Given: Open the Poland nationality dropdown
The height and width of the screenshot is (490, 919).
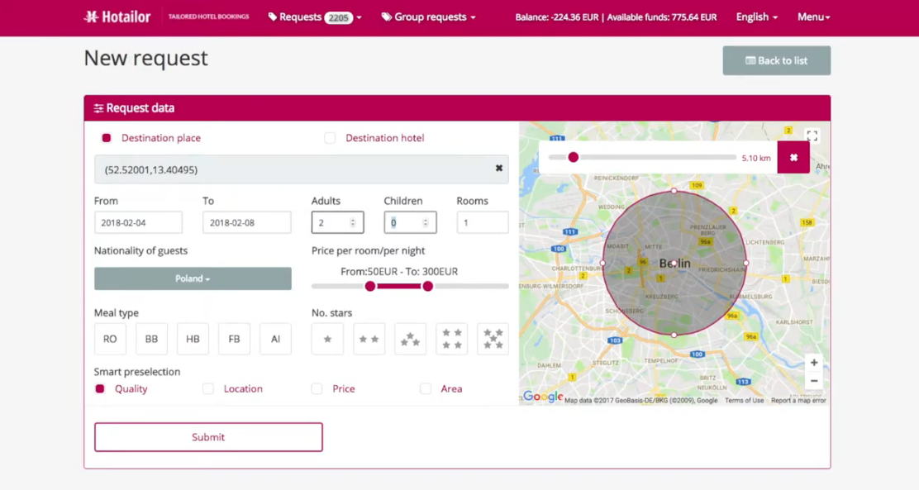Looking at the screenshot, I should click(193, 278).
